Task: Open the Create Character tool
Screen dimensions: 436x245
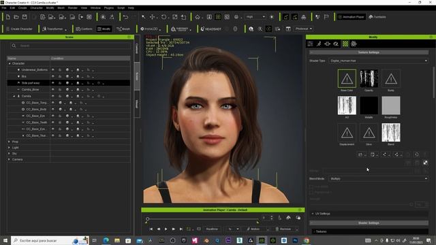Action: (x=19, y=29)
